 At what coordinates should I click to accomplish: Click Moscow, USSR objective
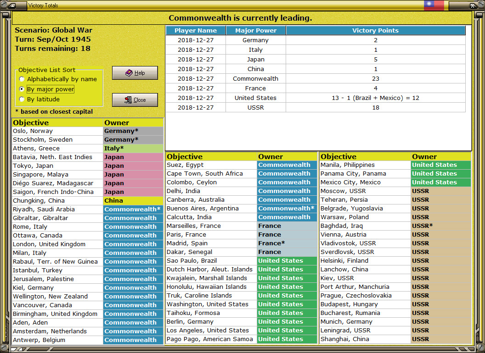365,191
